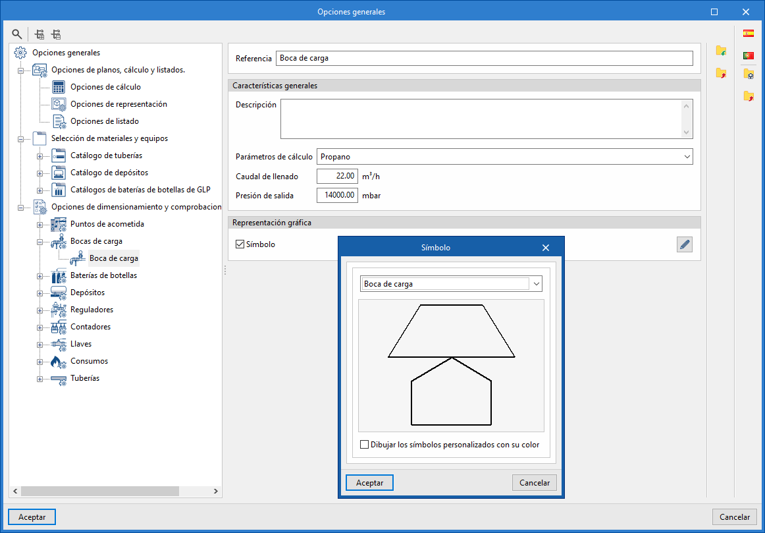Select Opciones de representación tree item

coord(119,104)
